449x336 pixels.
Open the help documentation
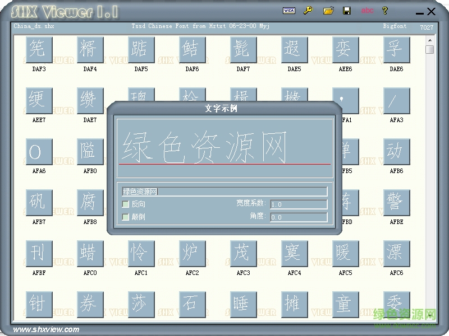pos(386,10)
